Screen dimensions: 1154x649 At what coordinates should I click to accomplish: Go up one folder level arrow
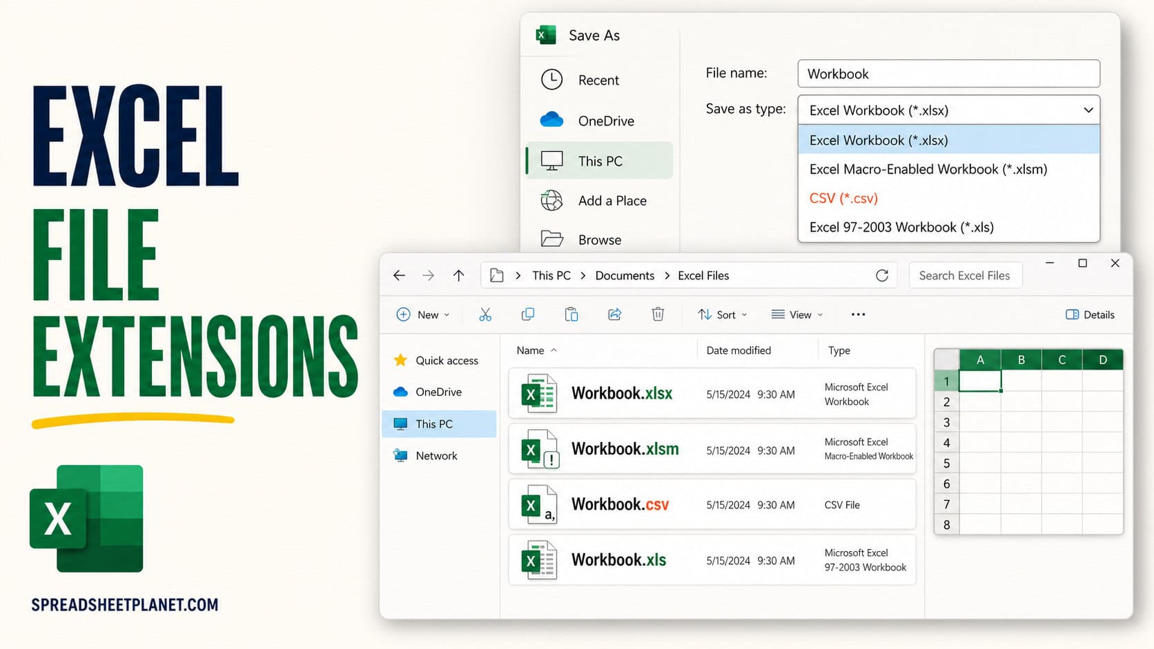(x=458, y=275)
